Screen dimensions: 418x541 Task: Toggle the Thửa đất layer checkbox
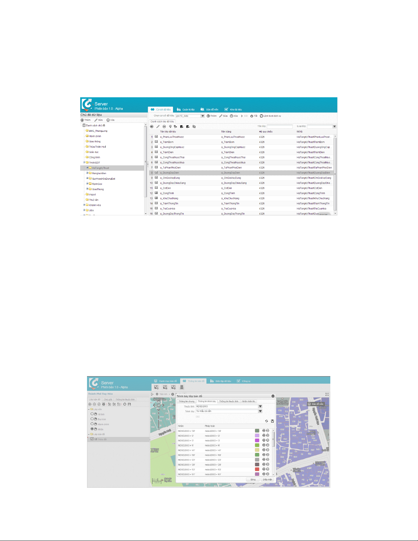(92, 439)
